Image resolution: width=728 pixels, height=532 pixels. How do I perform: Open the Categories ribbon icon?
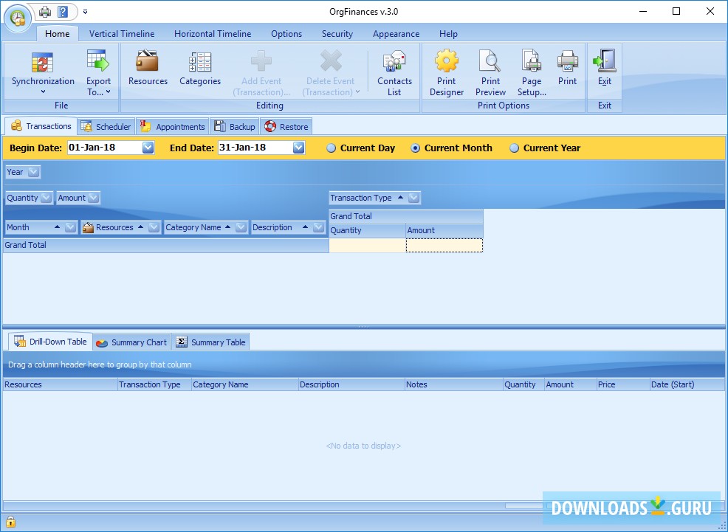pos(200,68)
